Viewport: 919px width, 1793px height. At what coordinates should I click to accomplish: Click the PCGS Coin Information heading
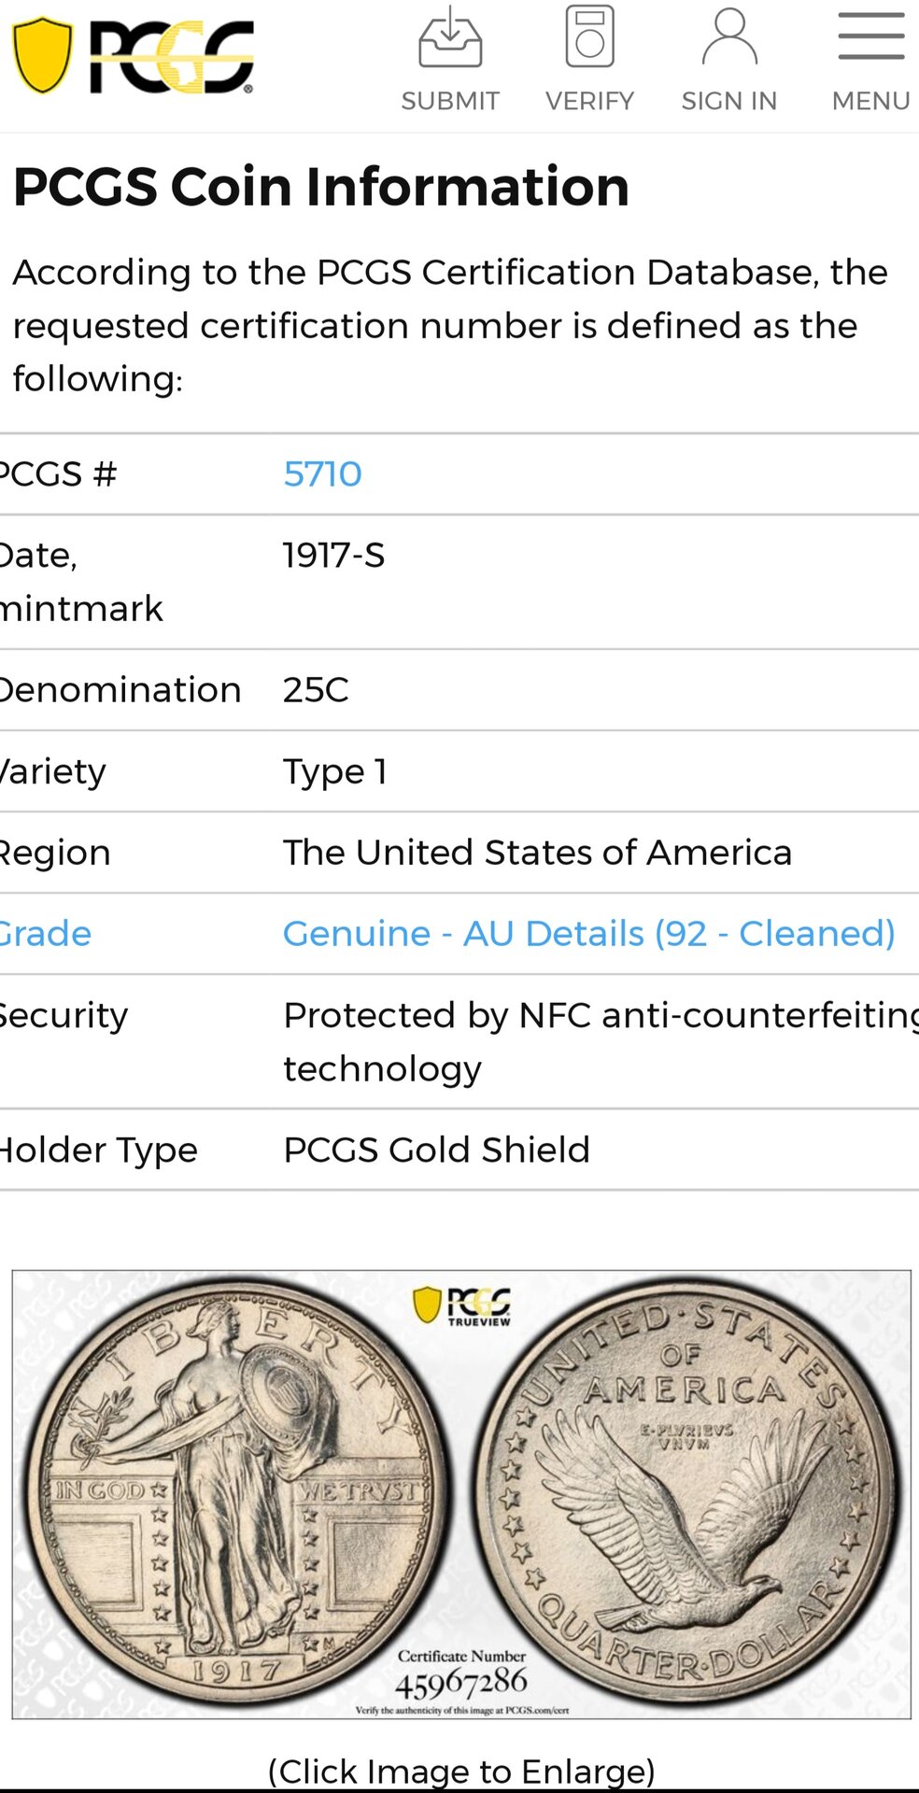click(321, 187)
